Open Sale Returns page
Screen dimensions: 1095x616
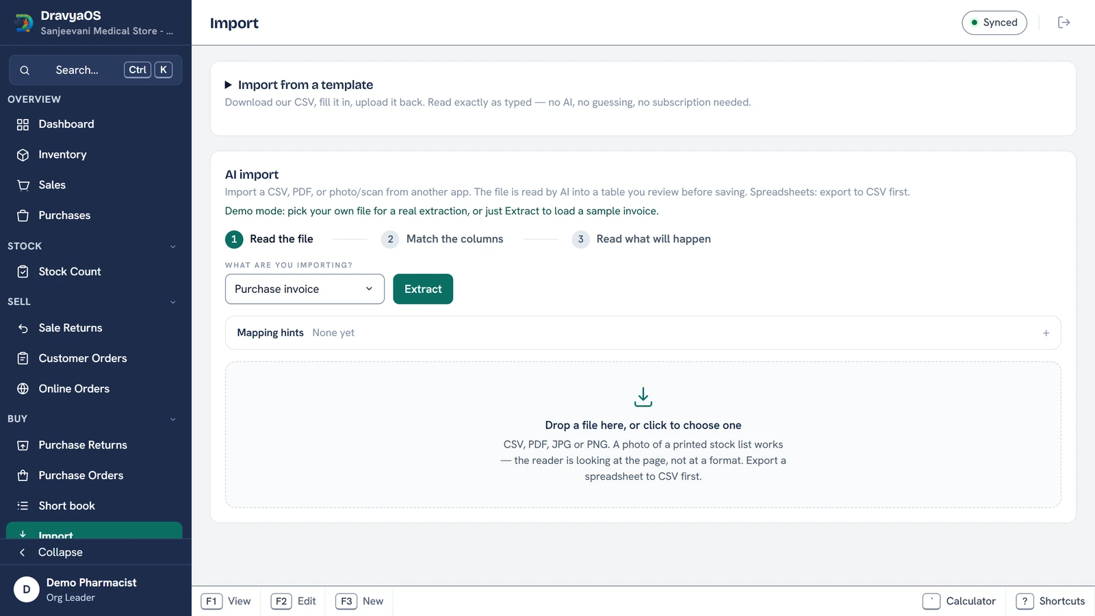coord(94,328)
